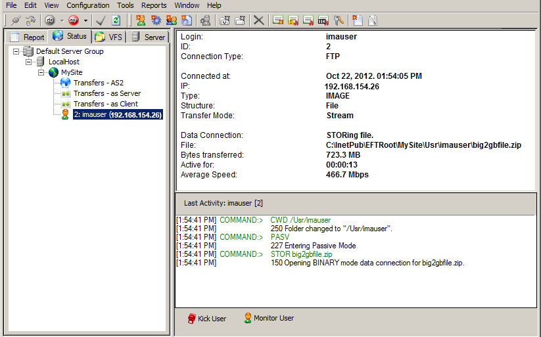Open the Reports menu
Image resolution: width=541 pixels, height=337 pixels.
click(154, 5)
